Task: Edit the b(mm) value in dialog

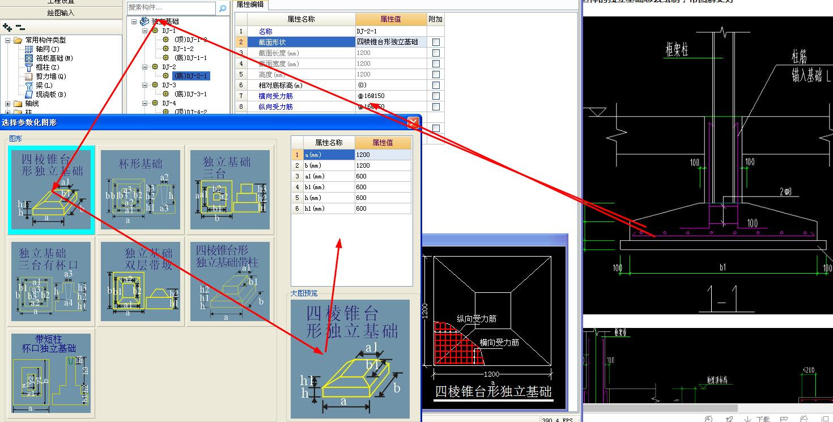Action: (382, 165)
